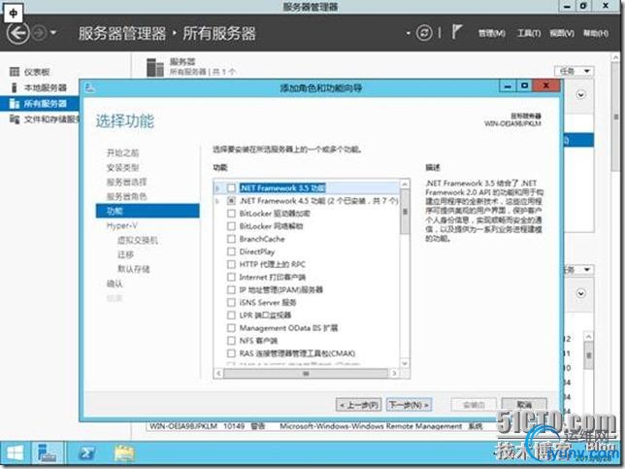Click the refresh icon in Server Manager header
The height and width of the screenshot is (469, 625).
pyautogui.click(x=424, y=33)
